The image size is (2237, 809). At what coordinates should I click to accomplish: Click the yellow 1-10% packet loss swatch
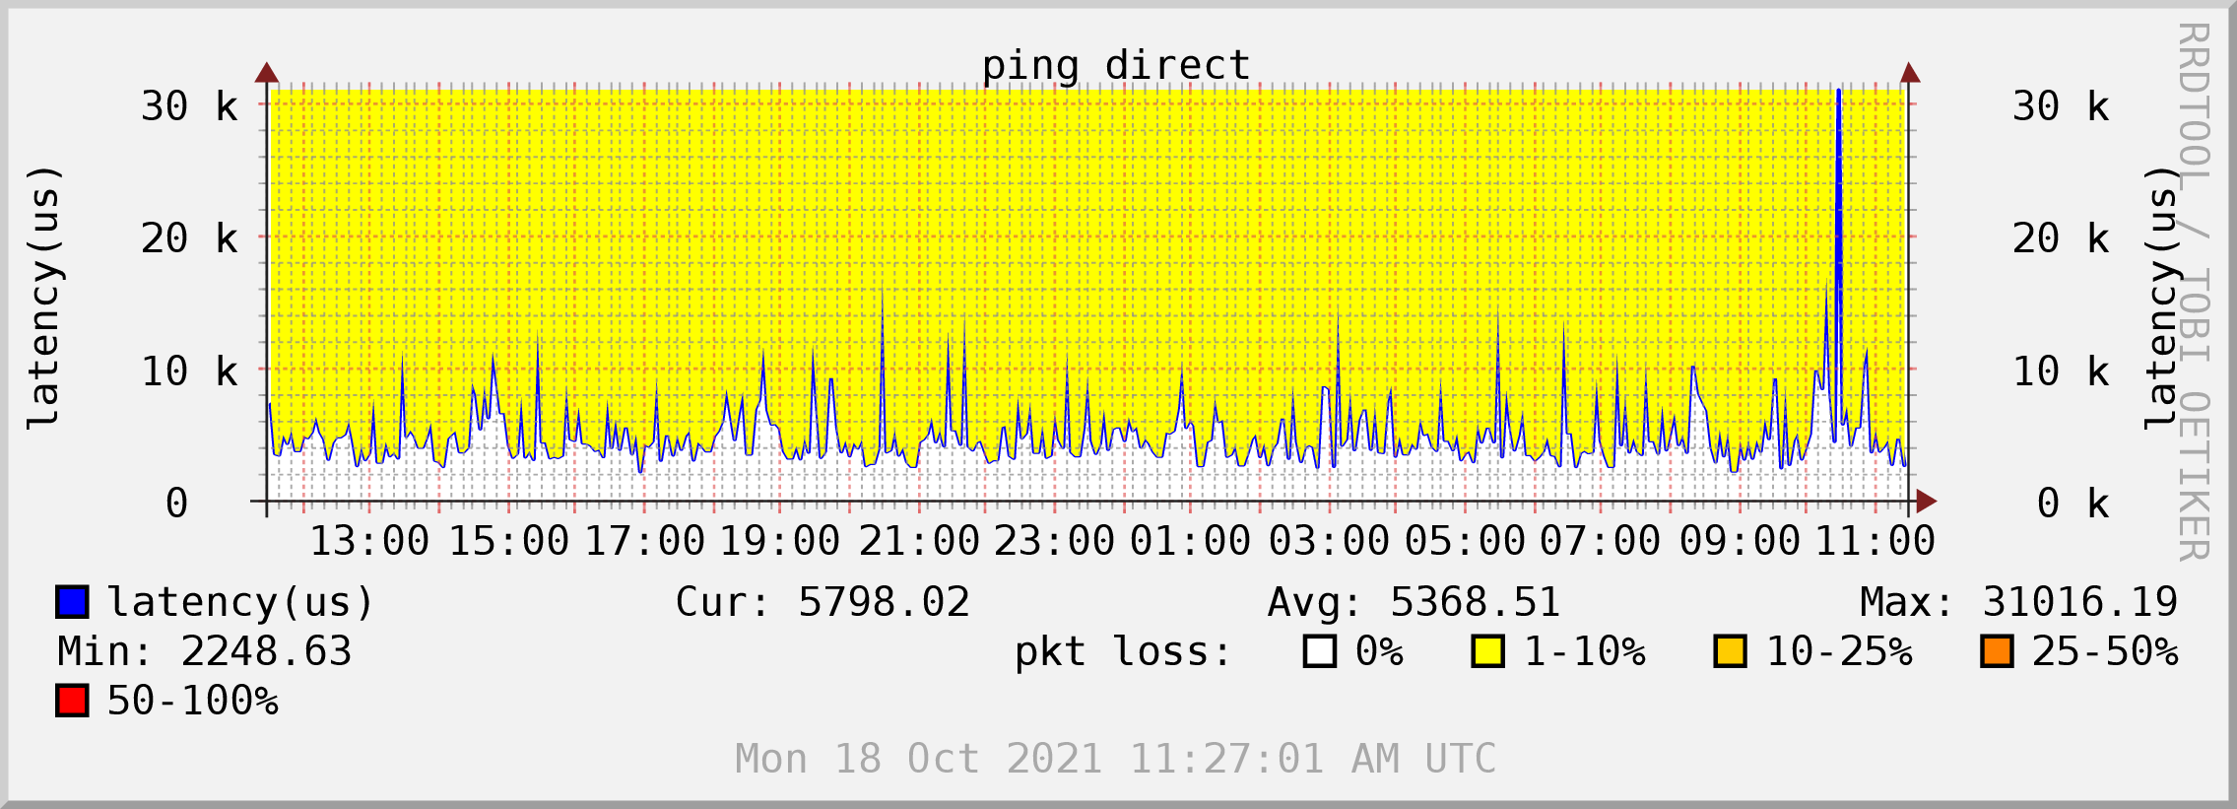coord(1488,651)
